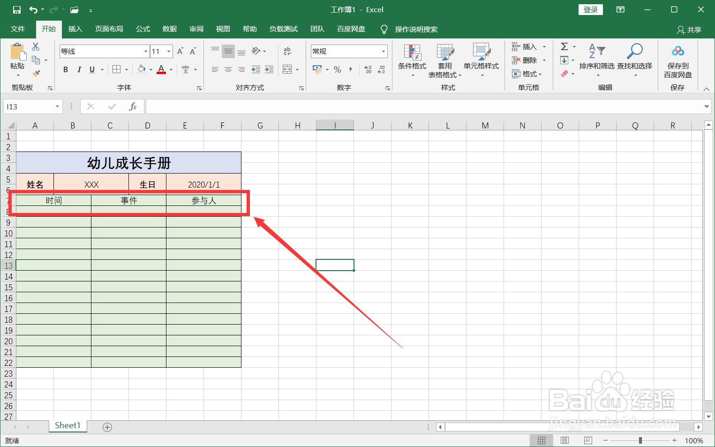Open the font size dropdown
The width and height of the screenshot is (715, 447).
(169, 51)
